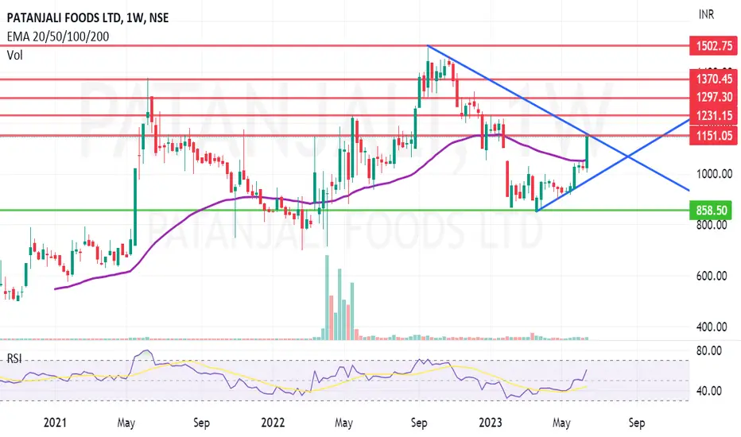Click the RSI 80.00 scale value

(x=709, y=351)
